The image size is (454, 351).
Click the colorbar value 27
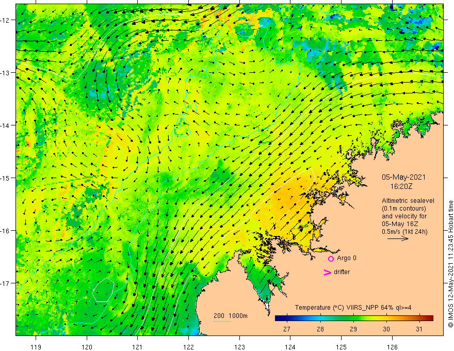pos(287,329)
